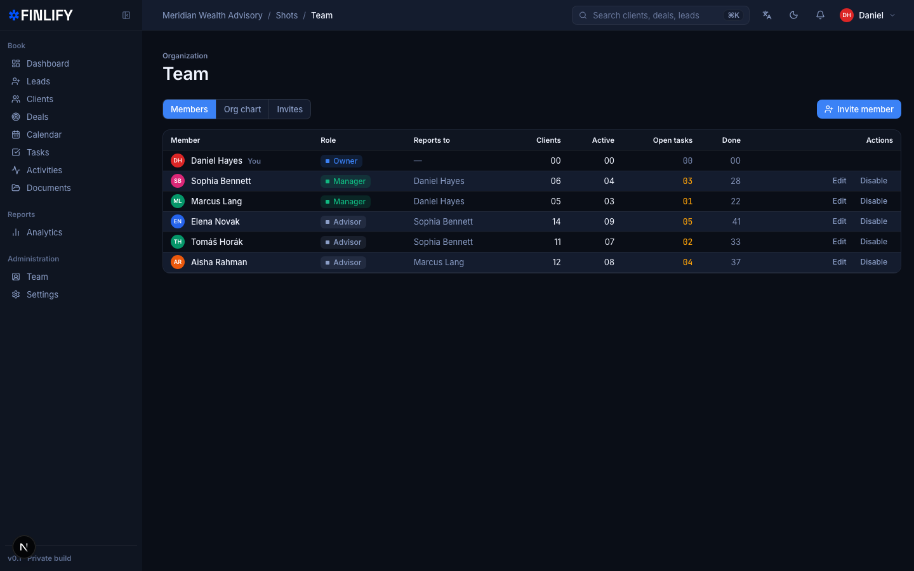Click the Clients column header
This screenshot has width=914, height=571.
(x=548, y=140)
